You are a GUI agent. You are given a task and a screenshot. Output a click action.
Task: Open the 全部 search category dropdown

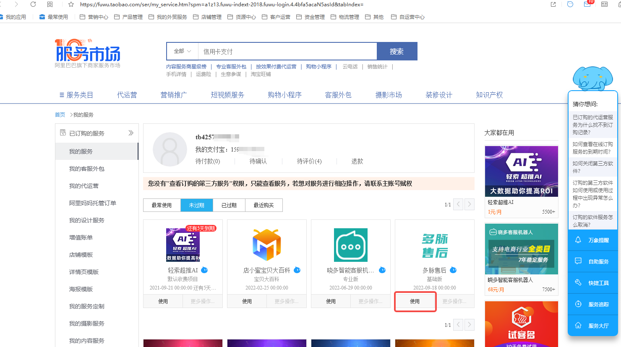(183, 51)
